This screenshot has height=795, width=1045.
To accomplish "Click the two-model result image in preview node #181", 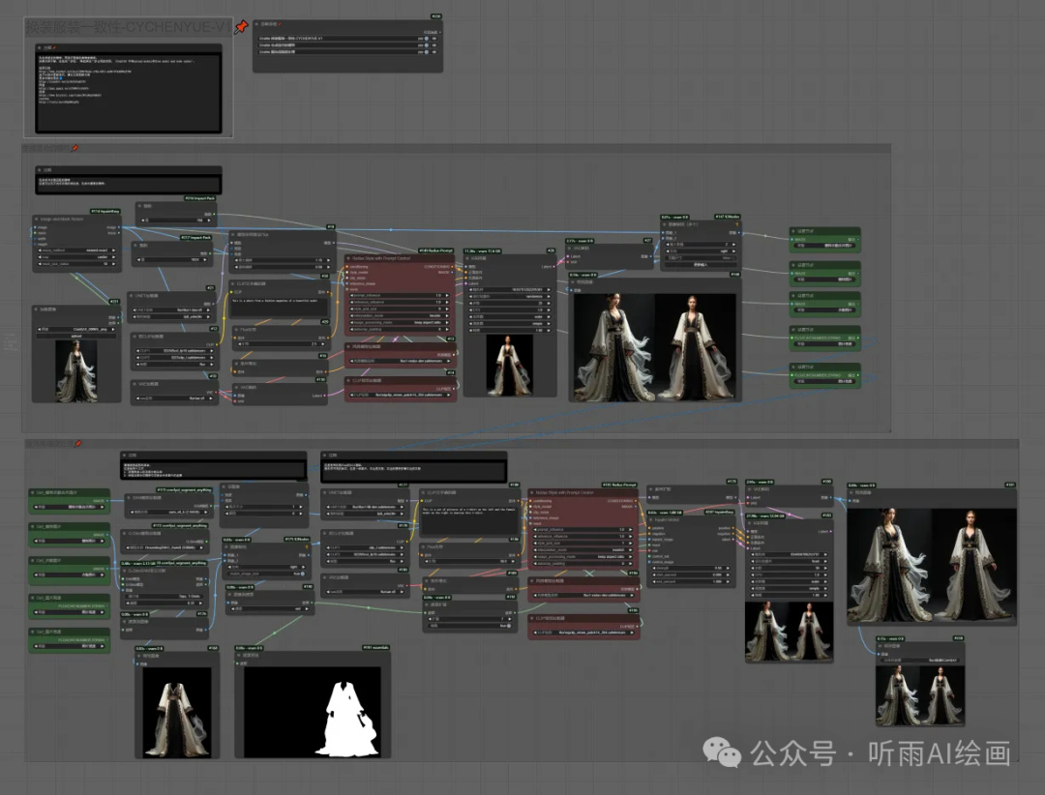I will 932,566.
